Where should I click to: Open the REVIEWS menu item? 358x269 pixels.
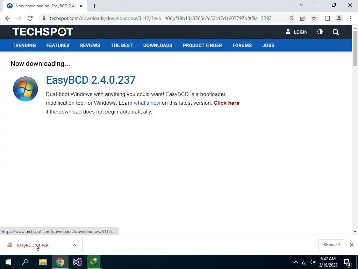pyautogui.click(x=90, y=45)
